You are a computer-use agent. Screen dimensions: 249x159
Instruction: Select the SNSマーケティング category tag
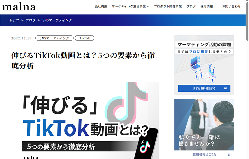click(54, 38)
